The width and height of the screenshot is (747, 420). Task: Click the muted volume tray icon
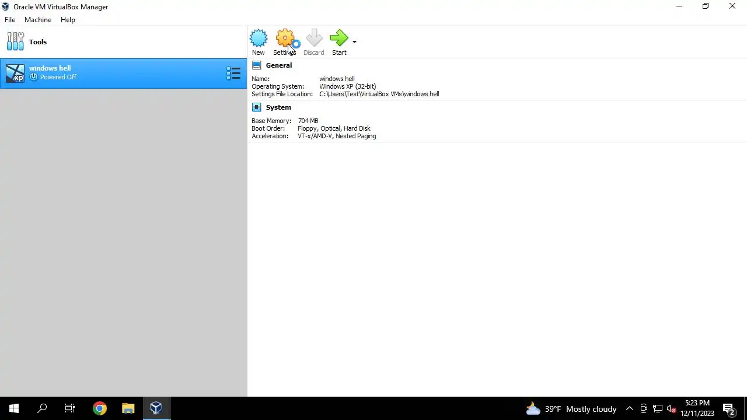pyautogui.click(x=671, y=409)
